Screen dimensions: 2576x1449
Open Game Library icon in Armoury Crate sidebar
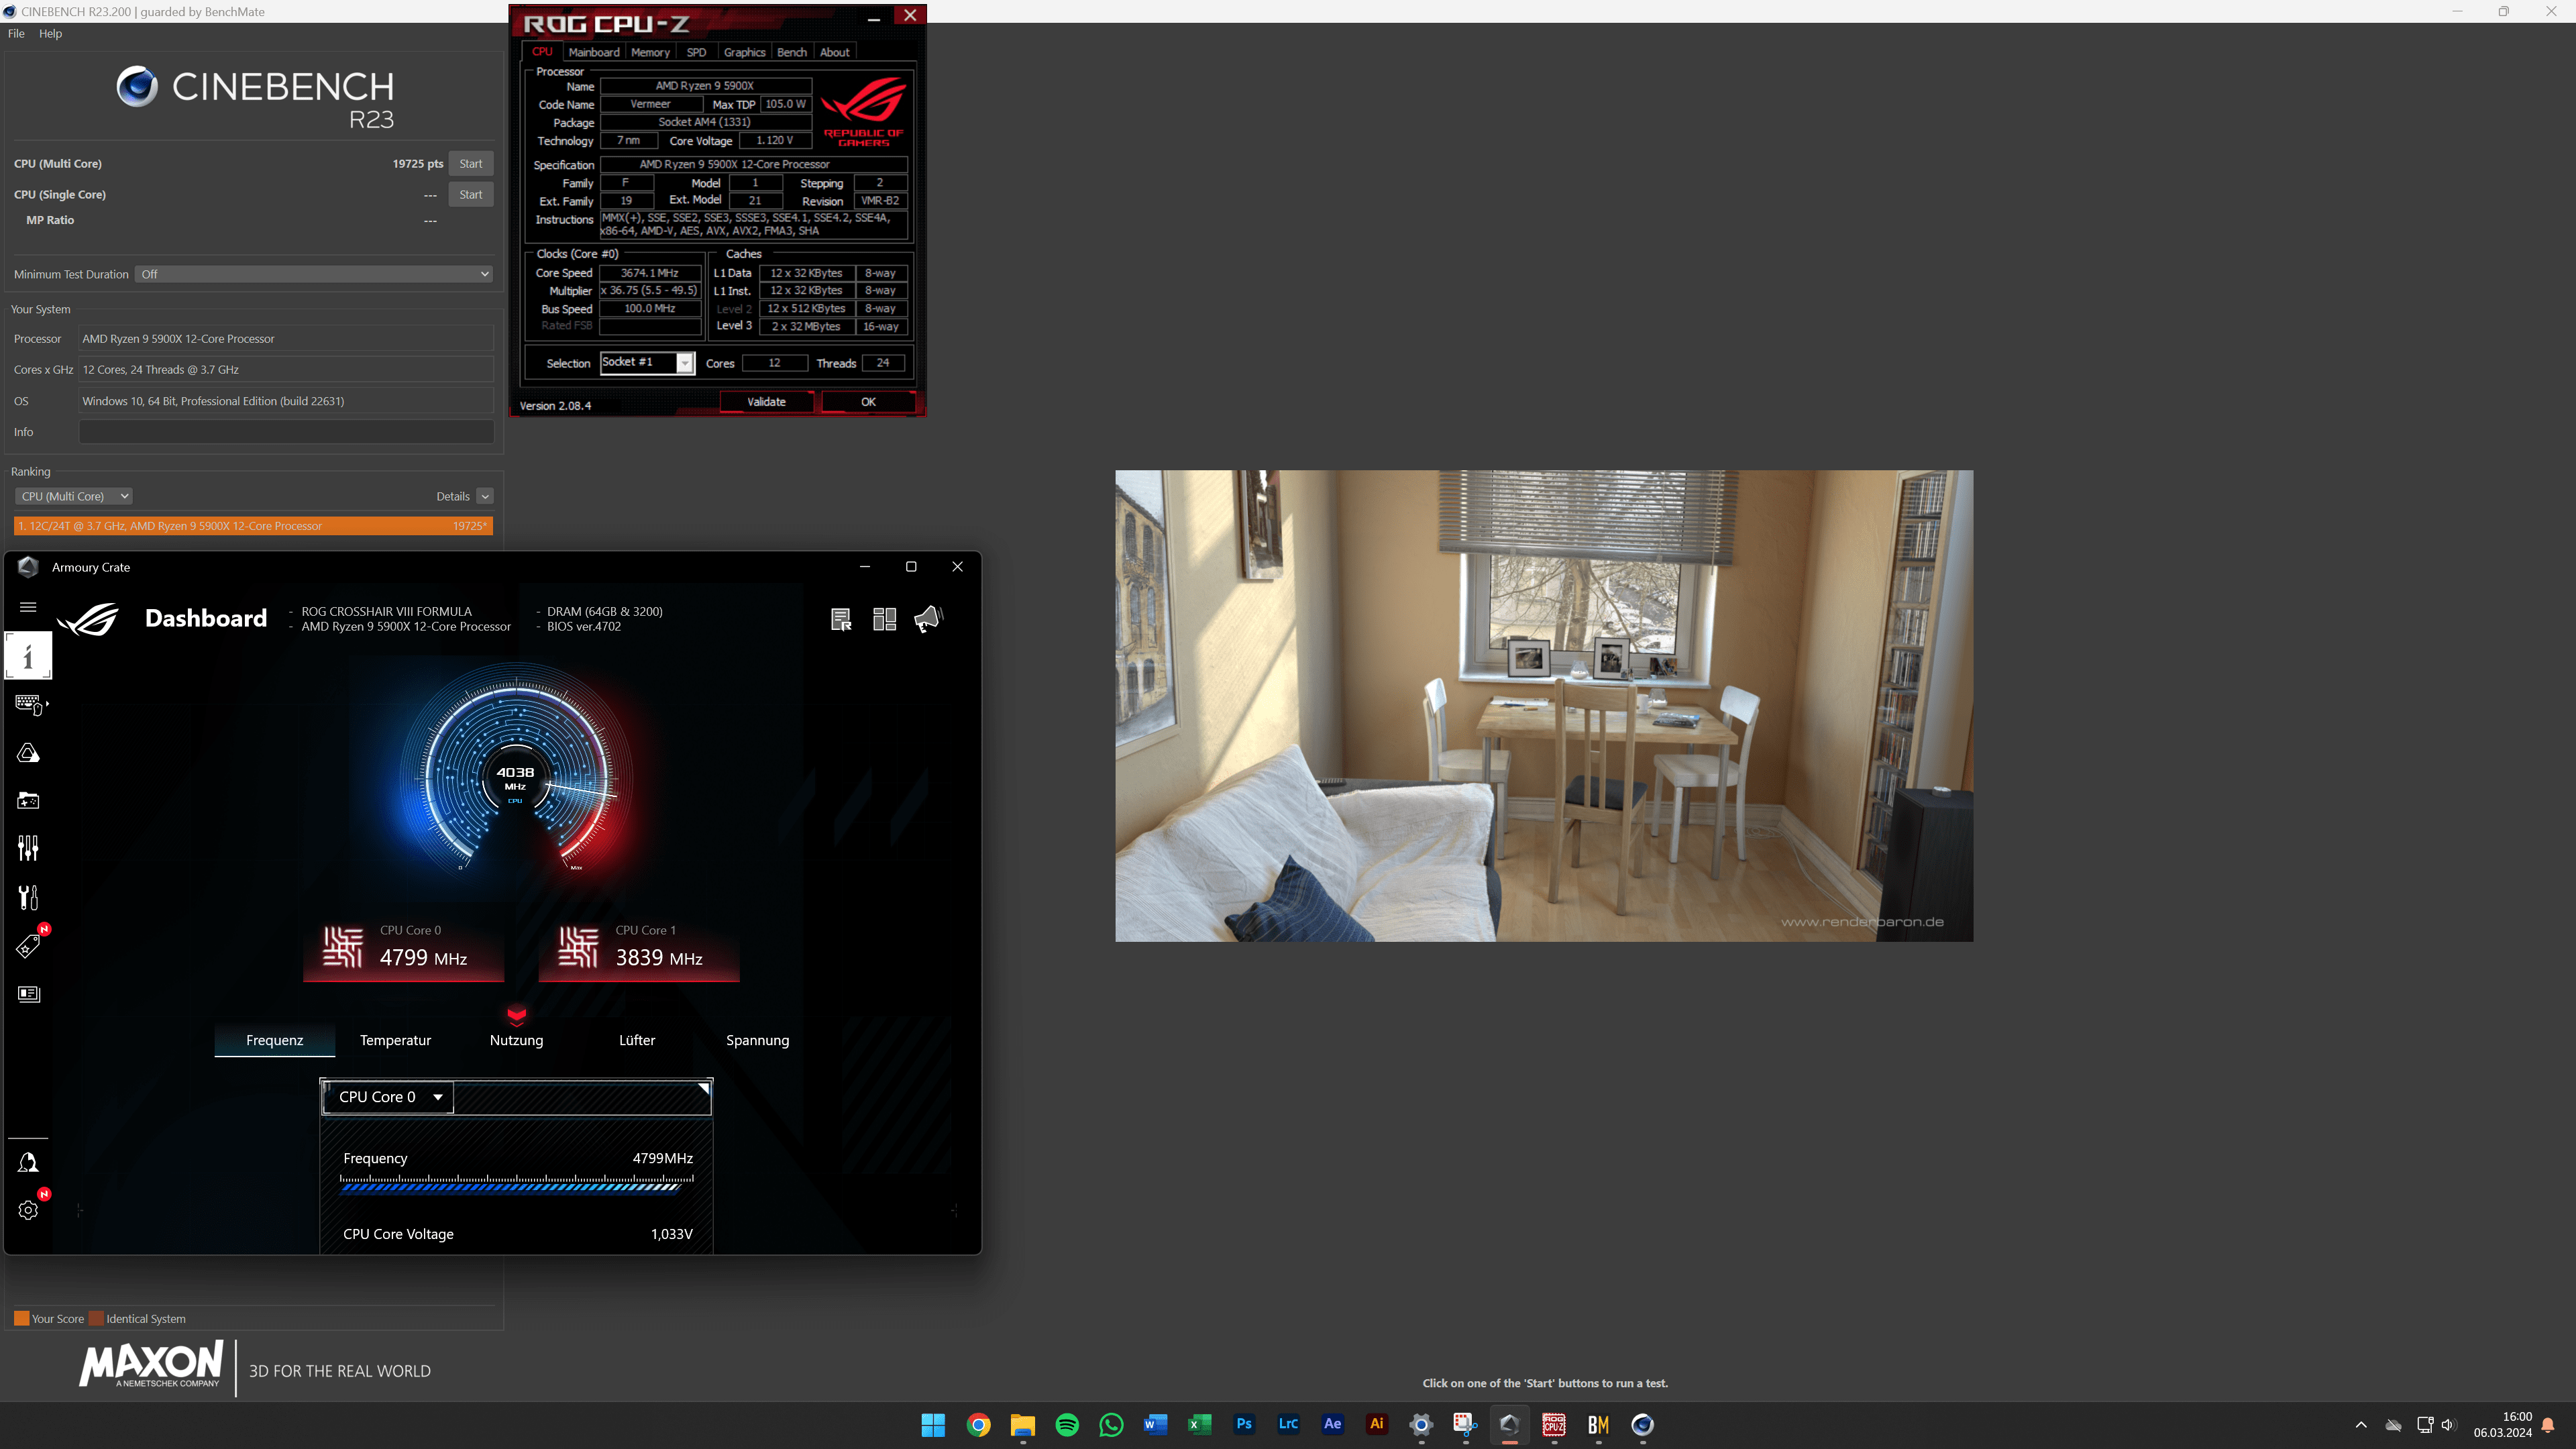tap(28, 801)
